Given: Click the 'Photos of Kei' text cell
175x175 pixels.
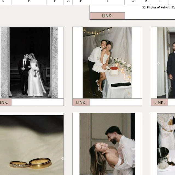Looking at the screenshot, I should [x=159, y=7].
